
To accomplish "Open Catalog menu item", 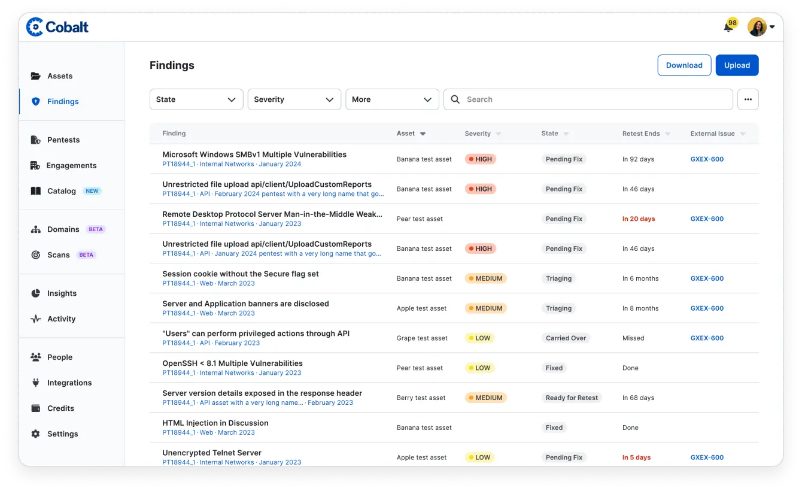I will pyautogui.click(x=62, y=191).
